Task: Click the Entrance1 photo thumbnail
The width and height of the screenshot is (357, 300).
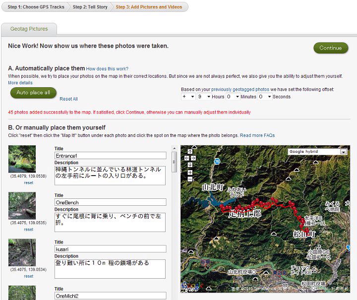Action: coord(22,159)
